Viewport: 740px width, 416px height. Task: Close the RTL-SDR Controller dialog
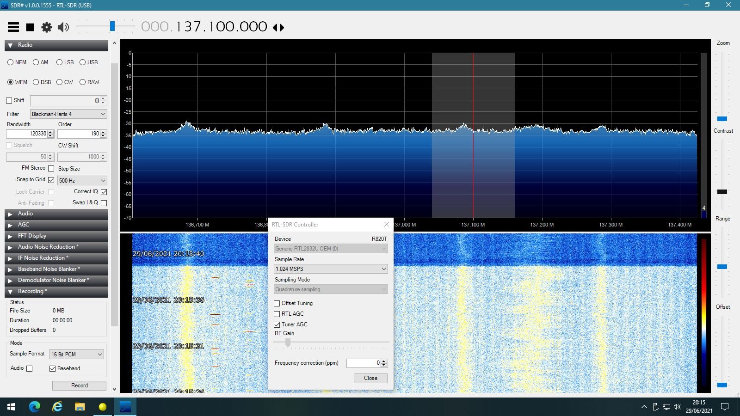(x=387, y=224)
